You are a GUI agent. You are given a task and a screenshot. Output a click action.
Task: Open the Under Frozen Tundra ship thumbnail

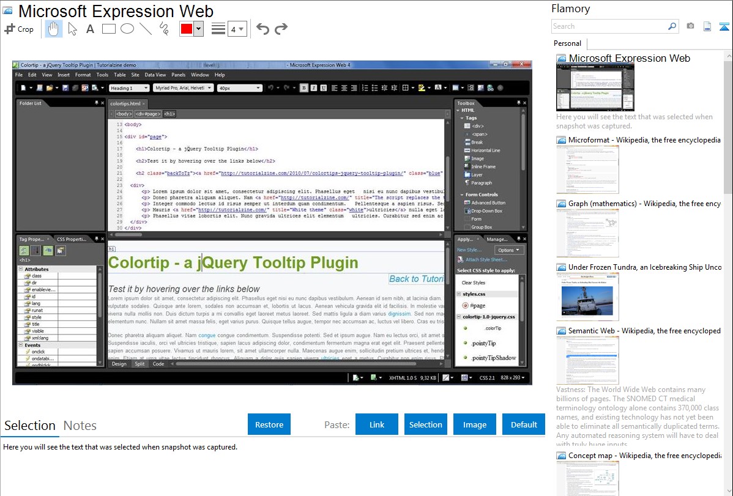(x=587, y=297)
